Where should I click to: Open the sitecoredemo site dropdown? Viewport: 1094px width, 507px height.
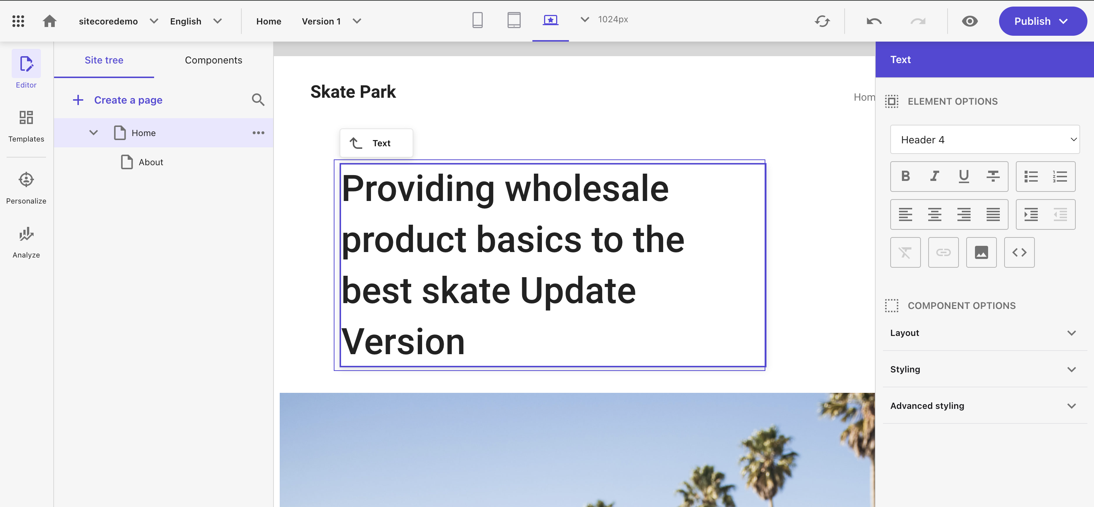click(x=118, y=21)
